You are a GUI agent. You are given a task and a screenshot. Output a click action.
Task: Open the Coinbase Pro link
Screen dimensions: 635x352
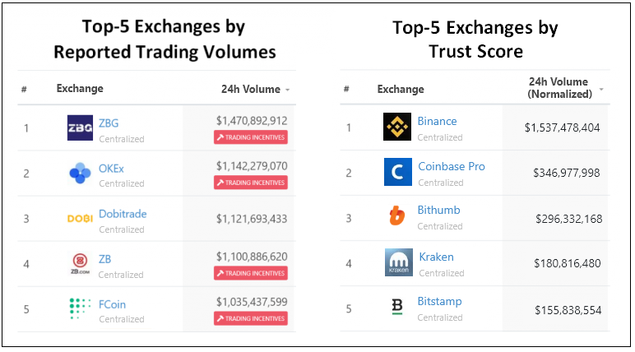[451, 166]
